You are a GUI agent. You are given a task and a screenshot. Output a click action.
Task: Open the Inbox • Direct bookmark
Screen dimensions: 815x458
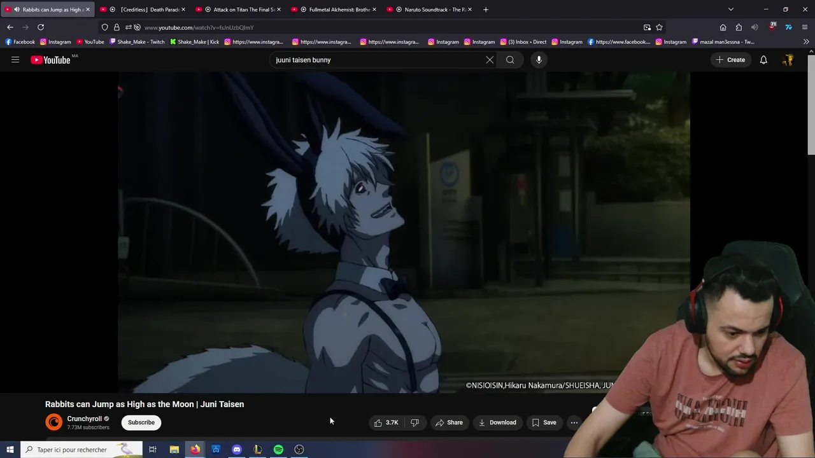tap(523, 42)
